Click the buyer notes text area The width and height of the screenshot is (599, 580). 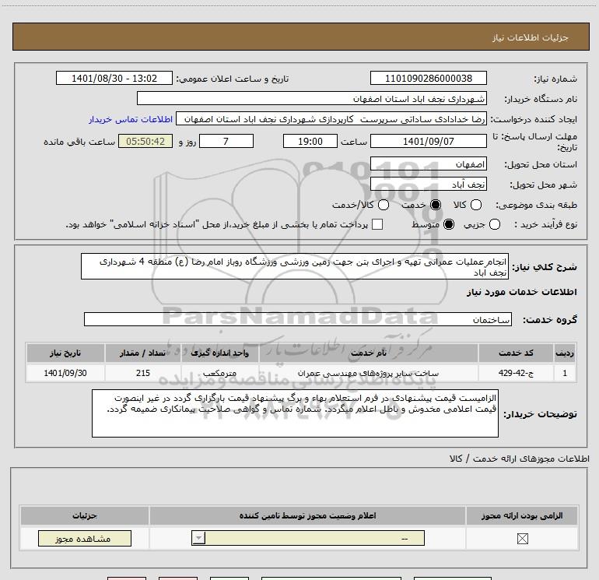(x=295, y=413)
